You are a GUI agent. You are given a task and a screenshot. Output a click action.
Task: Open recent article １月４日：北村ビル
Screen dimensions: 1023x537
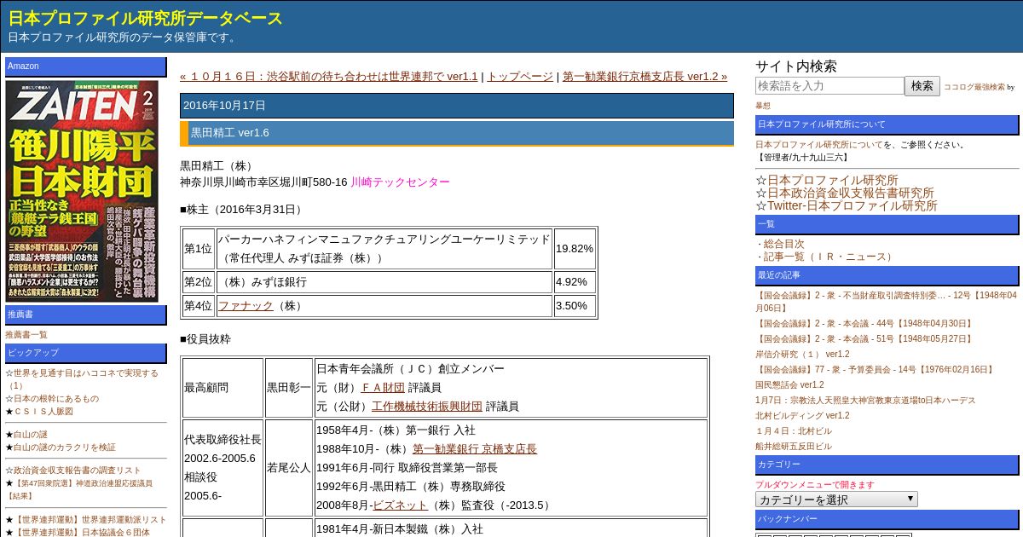coord(793,431)
